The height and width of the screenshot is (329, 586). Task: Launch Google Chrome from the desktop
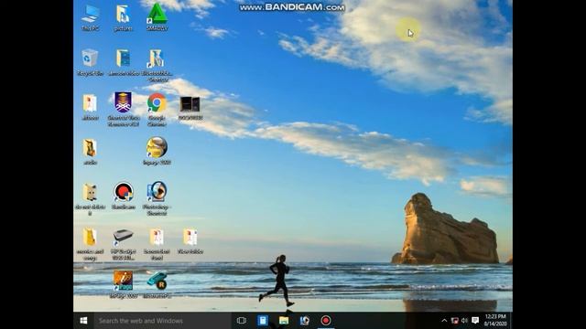tap(157, 110)
